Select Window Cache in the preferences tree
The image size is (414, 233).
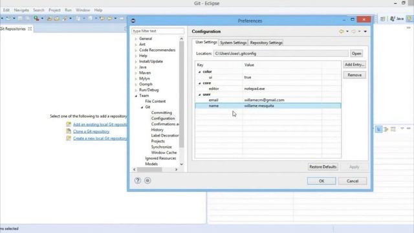tap(164, 153)
